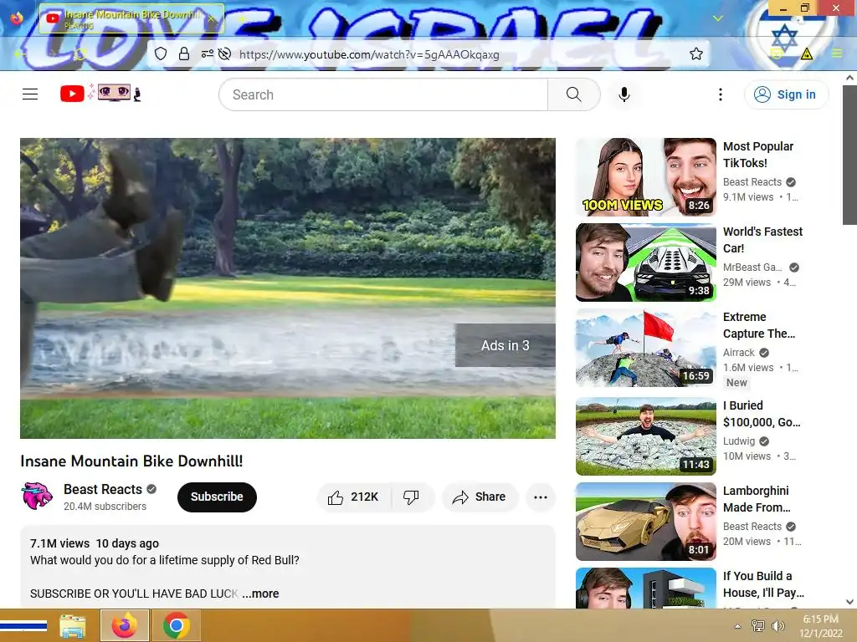Bookmark this page with the star
The width and height of the screenshot is (857, 642).
point(695,54)
